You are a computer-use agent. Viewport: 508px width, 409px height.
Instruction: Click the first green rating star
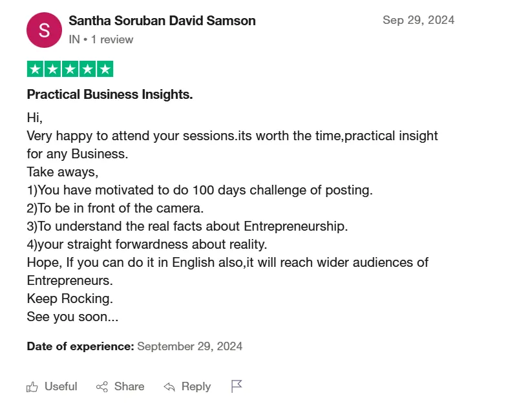36,69
